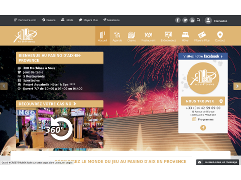This screenshot has height=180, width=241.
Task: Open the Partouche.com top bar link
Action: click(x=25, y=20)
